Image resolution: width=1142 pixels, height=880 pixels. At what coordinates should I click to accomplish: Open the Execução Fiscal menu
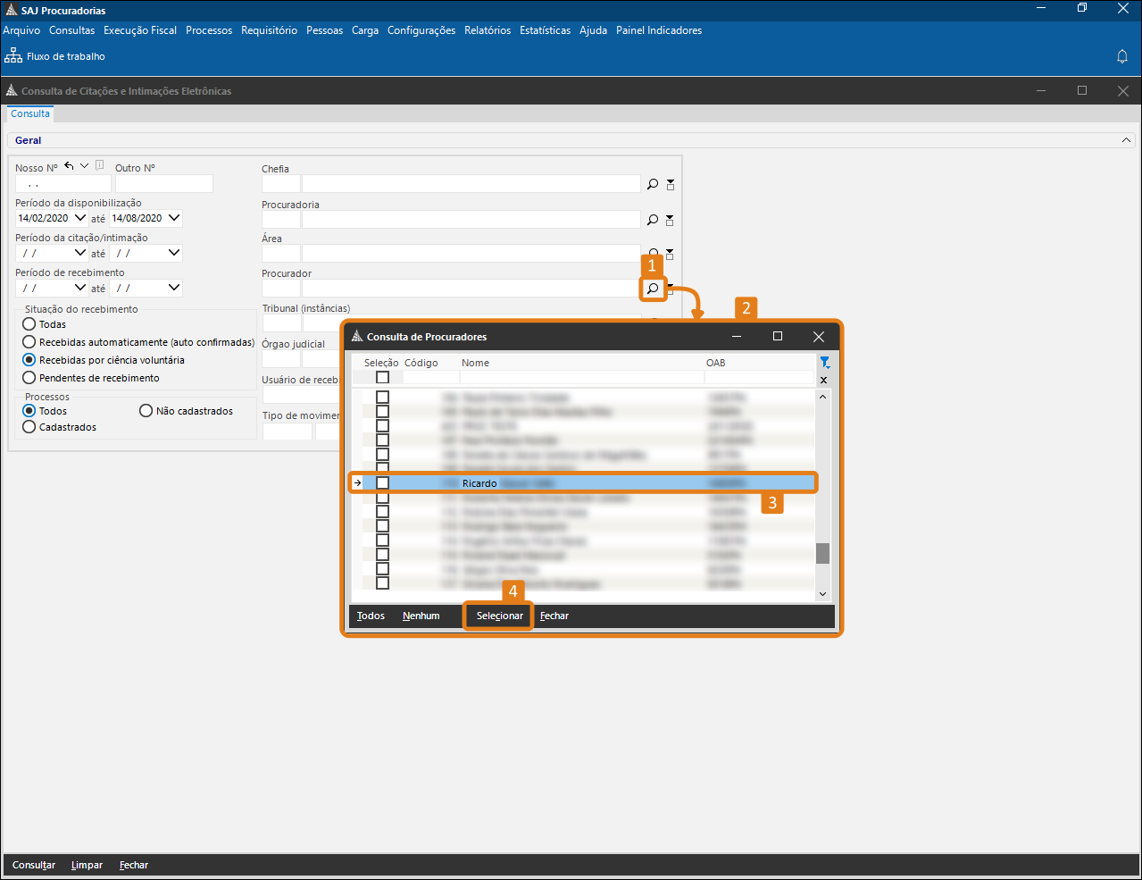coord(140,30)
